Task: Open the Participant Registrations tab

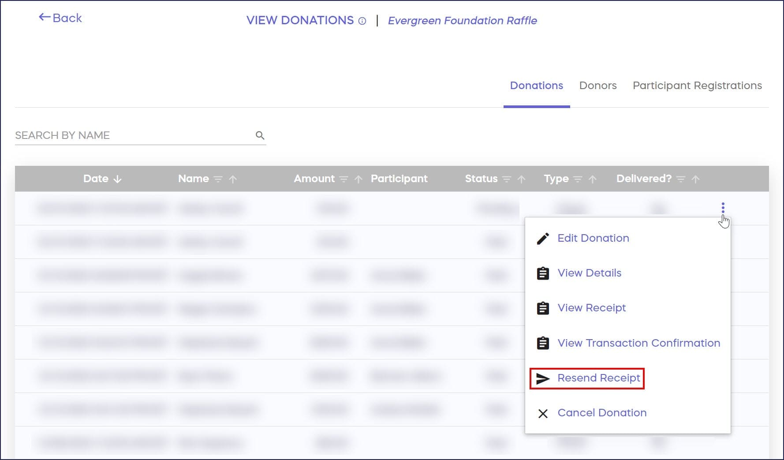Action: 697,86
